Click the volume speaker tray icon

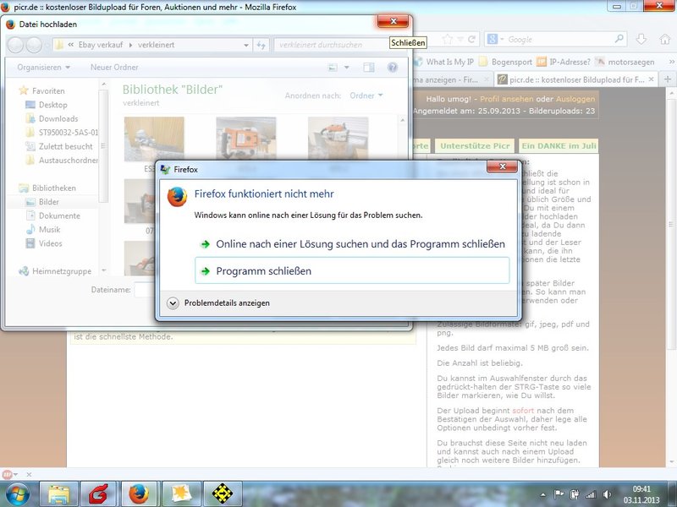point(607,494)
